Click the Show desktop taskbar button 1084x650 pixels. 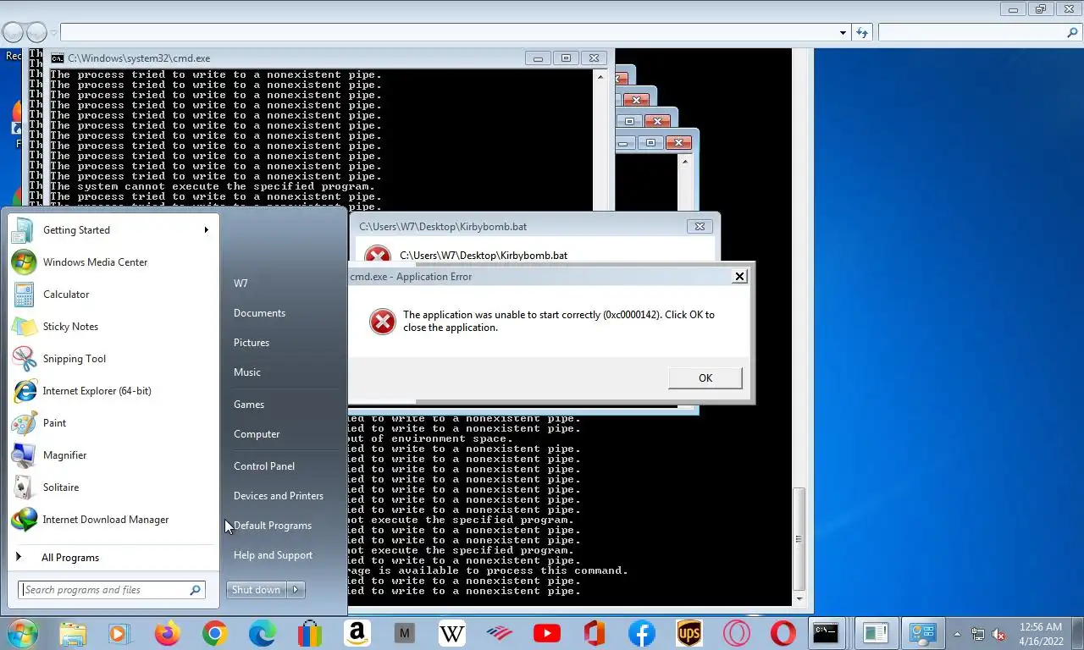[x=1077, y=633]
